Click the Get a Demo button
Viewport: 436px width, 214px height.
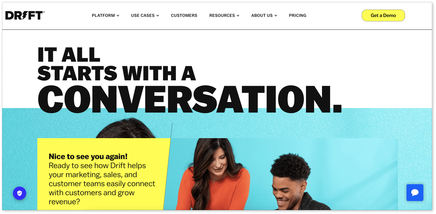[383, 15]
